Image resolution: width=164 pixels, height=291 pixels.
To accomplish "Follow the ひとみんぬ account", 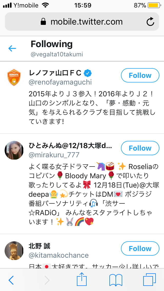I will (140, 148).
